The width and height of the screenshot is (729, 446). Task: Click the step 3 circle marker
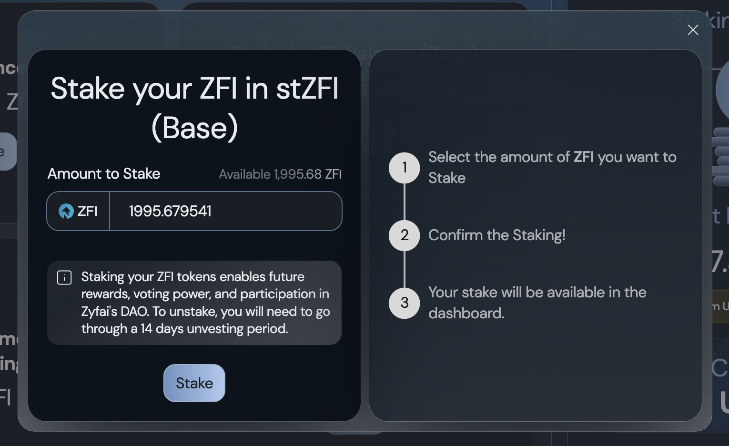[x=405, y=303]
